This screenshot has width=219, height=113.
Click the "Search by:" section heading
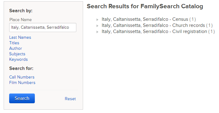point(21,11)
